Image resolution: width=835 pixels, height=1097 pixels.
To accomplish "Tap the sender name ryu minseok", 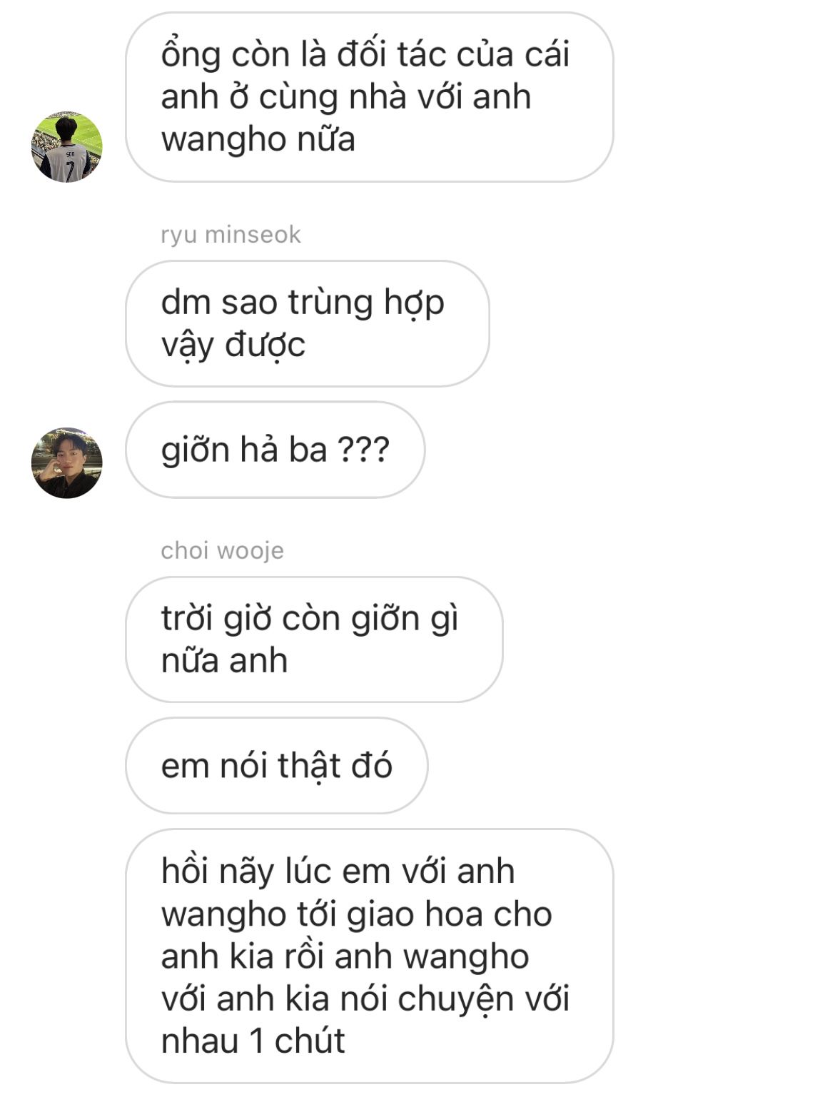I will coord(231,235).
